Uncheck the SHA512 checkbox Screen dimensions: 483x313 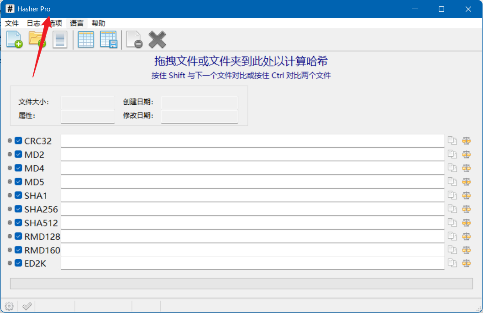coord(18,222)
